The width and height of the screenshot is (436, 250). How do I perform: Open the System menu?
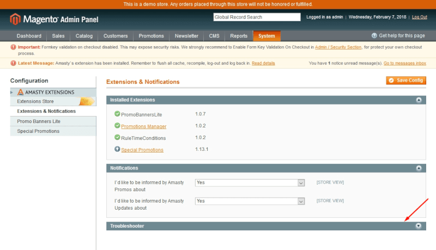267,36
